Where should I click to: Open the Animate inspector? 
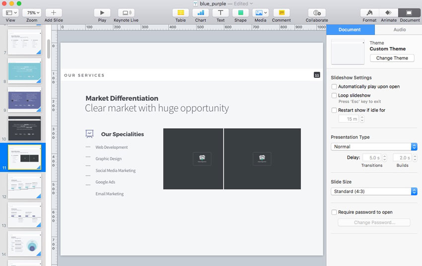(388, 12)
